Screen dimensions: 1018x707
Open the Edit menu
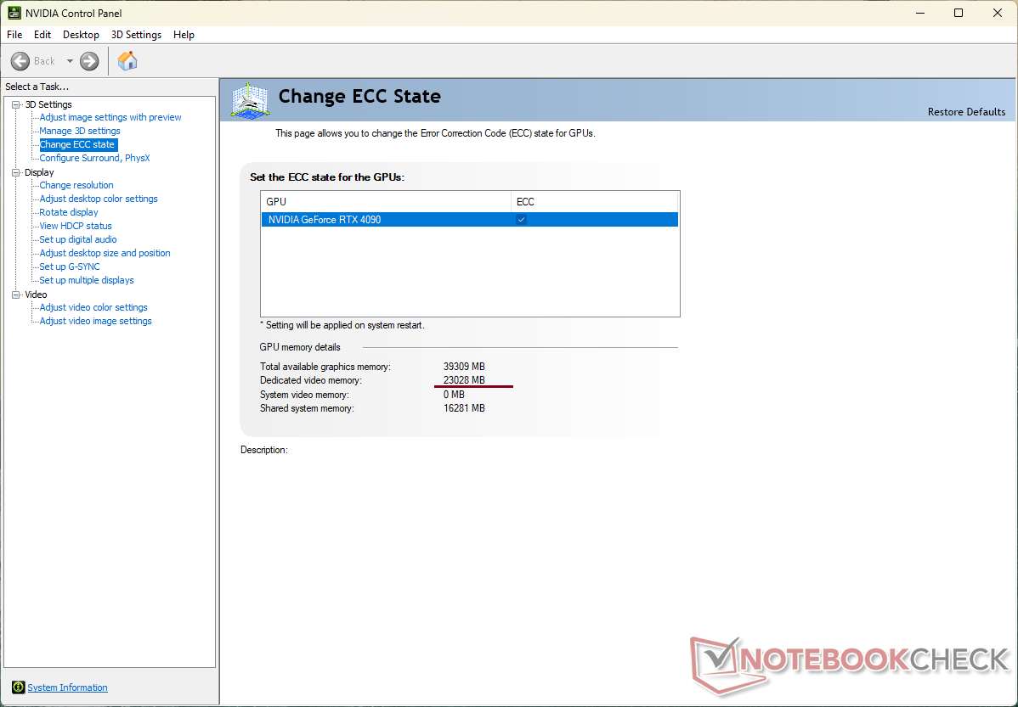pyautogui.click(x=42, y=35)
